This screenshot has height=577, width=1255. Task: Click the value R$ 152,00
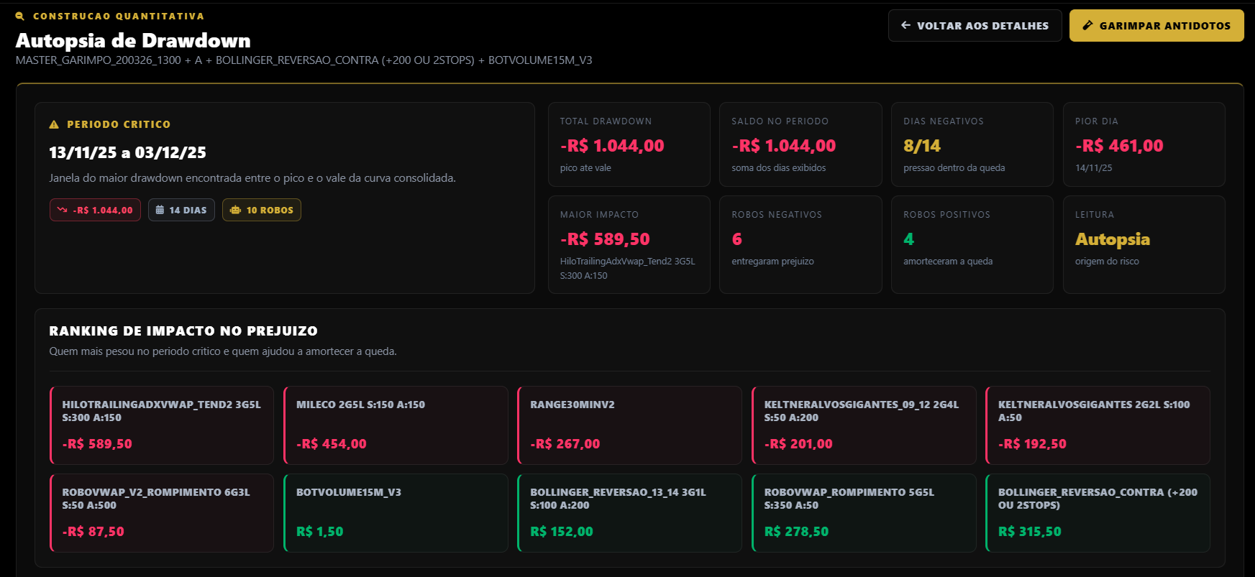562,532
